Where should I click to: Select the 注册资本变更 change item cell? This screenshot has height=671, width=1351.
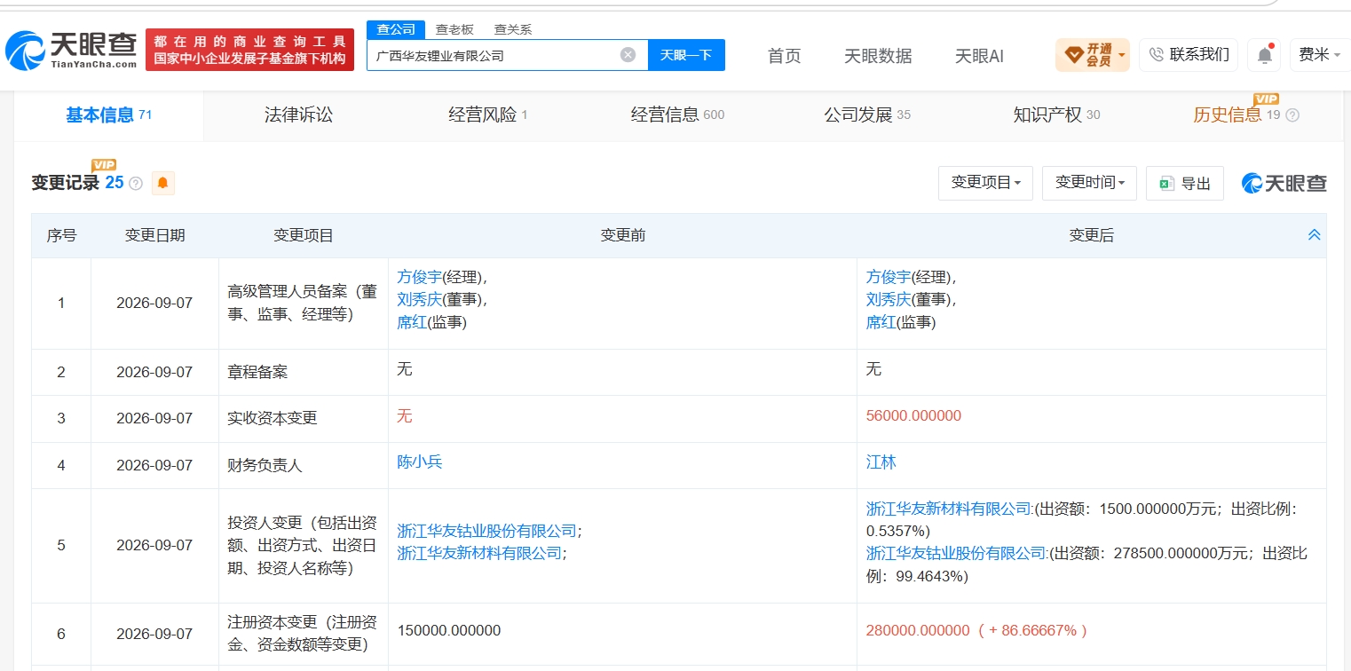[x=304, y=632]
